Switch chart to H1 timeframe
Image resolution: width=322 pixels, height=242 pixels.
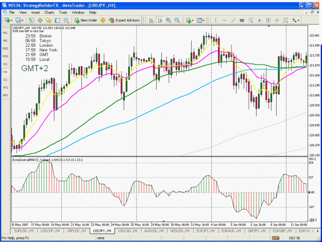5,64
